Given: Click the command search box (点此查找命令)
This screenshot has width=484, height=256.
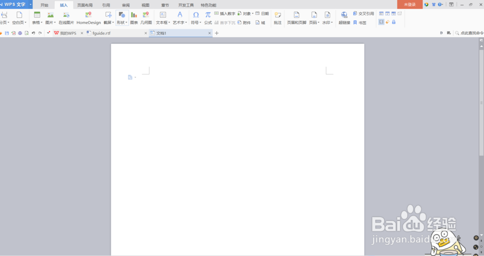Looking at the screenshot, I should (x=469, y=33).
